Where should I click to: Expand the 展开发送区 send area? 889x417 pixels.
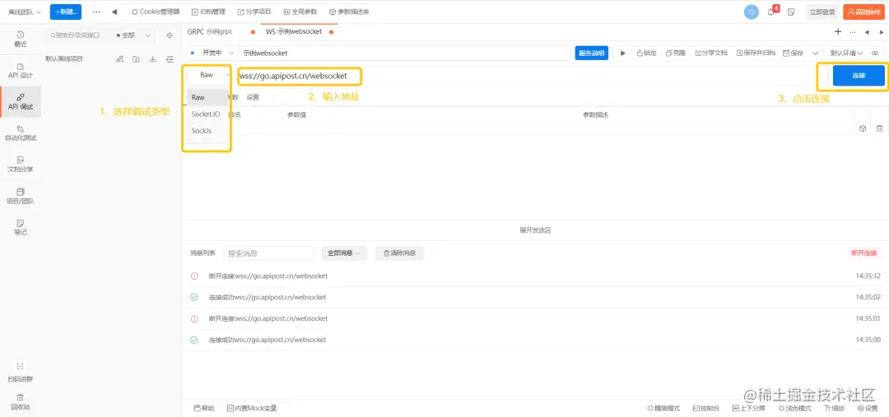(x=535, y=230)
